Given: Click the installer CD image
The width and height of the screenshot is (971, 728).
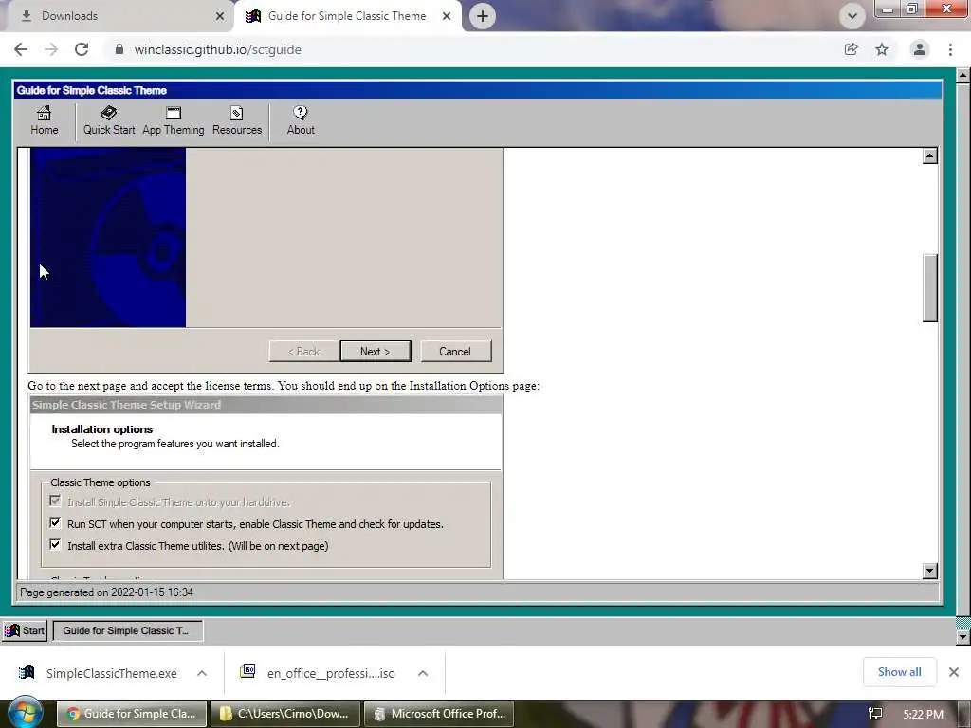Looking at the screenshot, I should (108, 237).
